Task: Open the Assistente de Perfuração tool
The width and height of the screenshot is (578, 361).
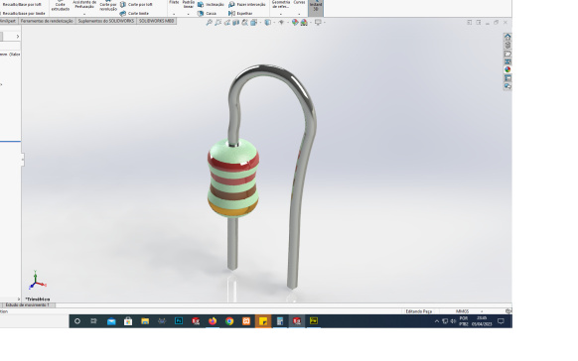Action: coord(84,4)
